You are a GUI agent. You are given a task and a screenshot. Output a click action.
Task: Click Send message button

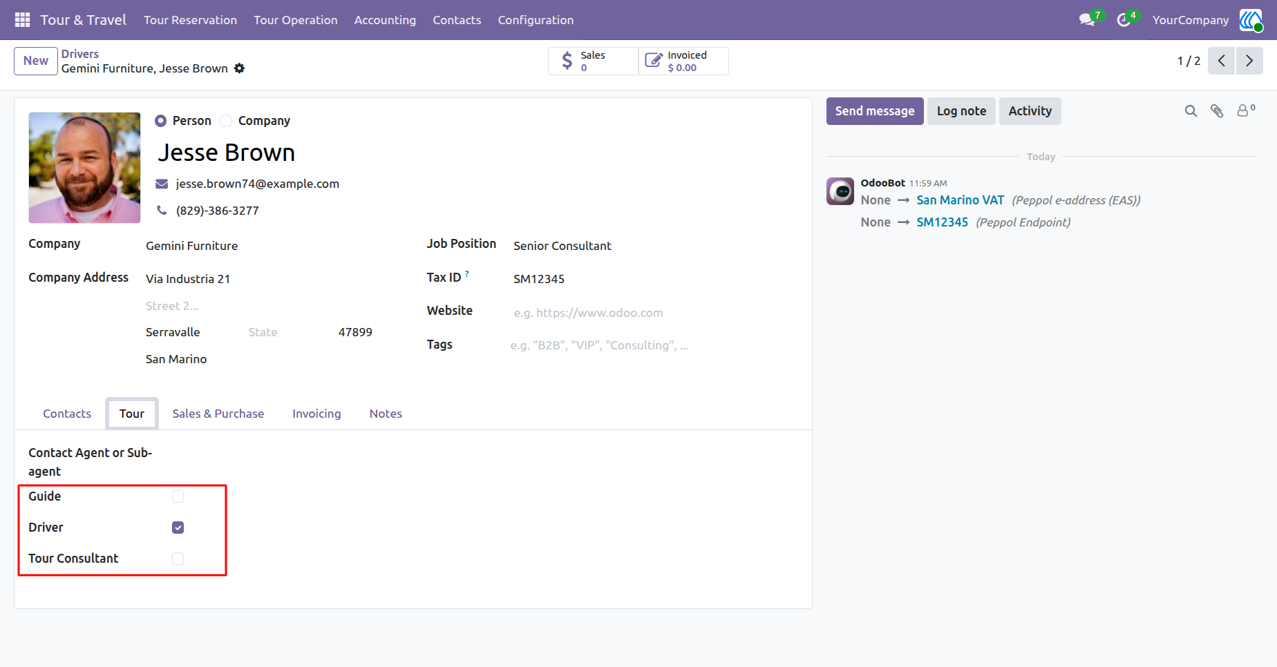pyautogui.click(x=875, y=111)
